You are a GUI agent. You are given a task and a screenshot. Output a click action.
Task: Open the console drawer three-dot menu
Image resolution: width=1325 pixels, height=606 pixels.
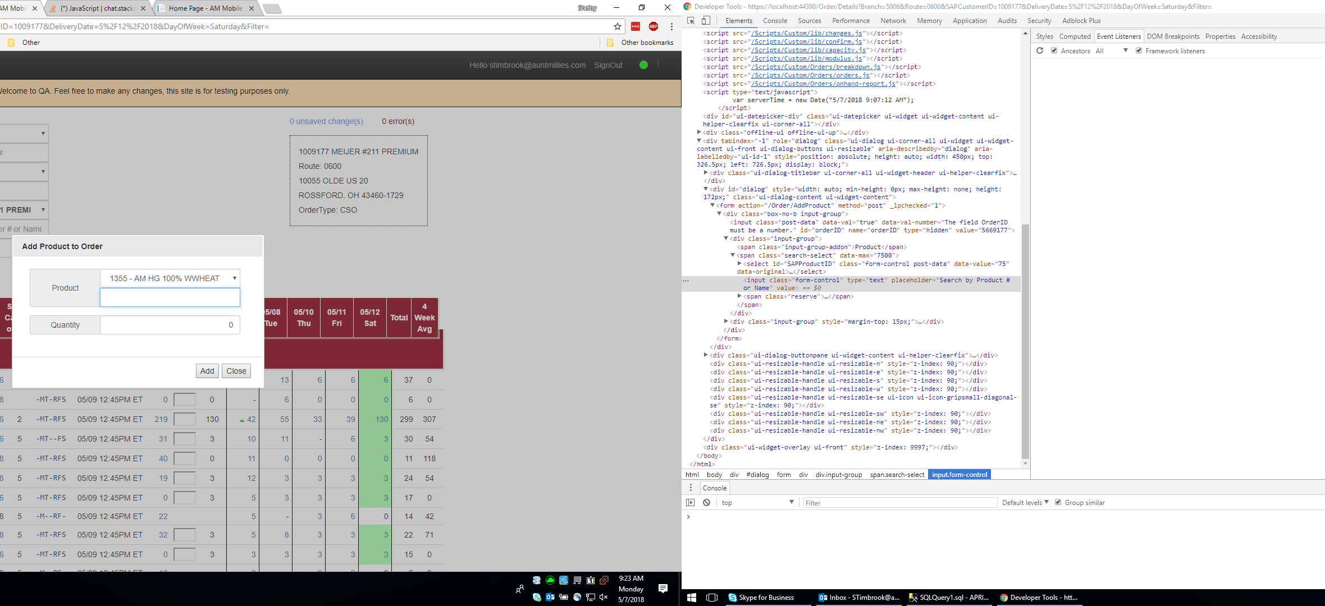[x=691, y=488]
